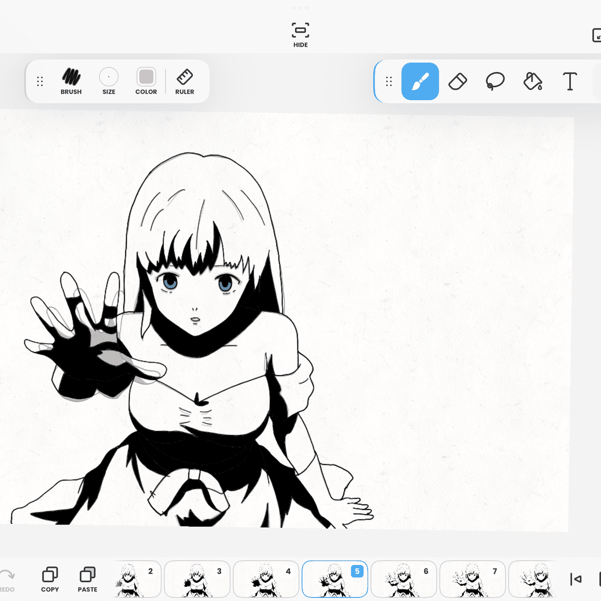Jump to the first frame
The width and height of the screenshot is (601, 601).
pyautogui.click(x=576, y=579)
